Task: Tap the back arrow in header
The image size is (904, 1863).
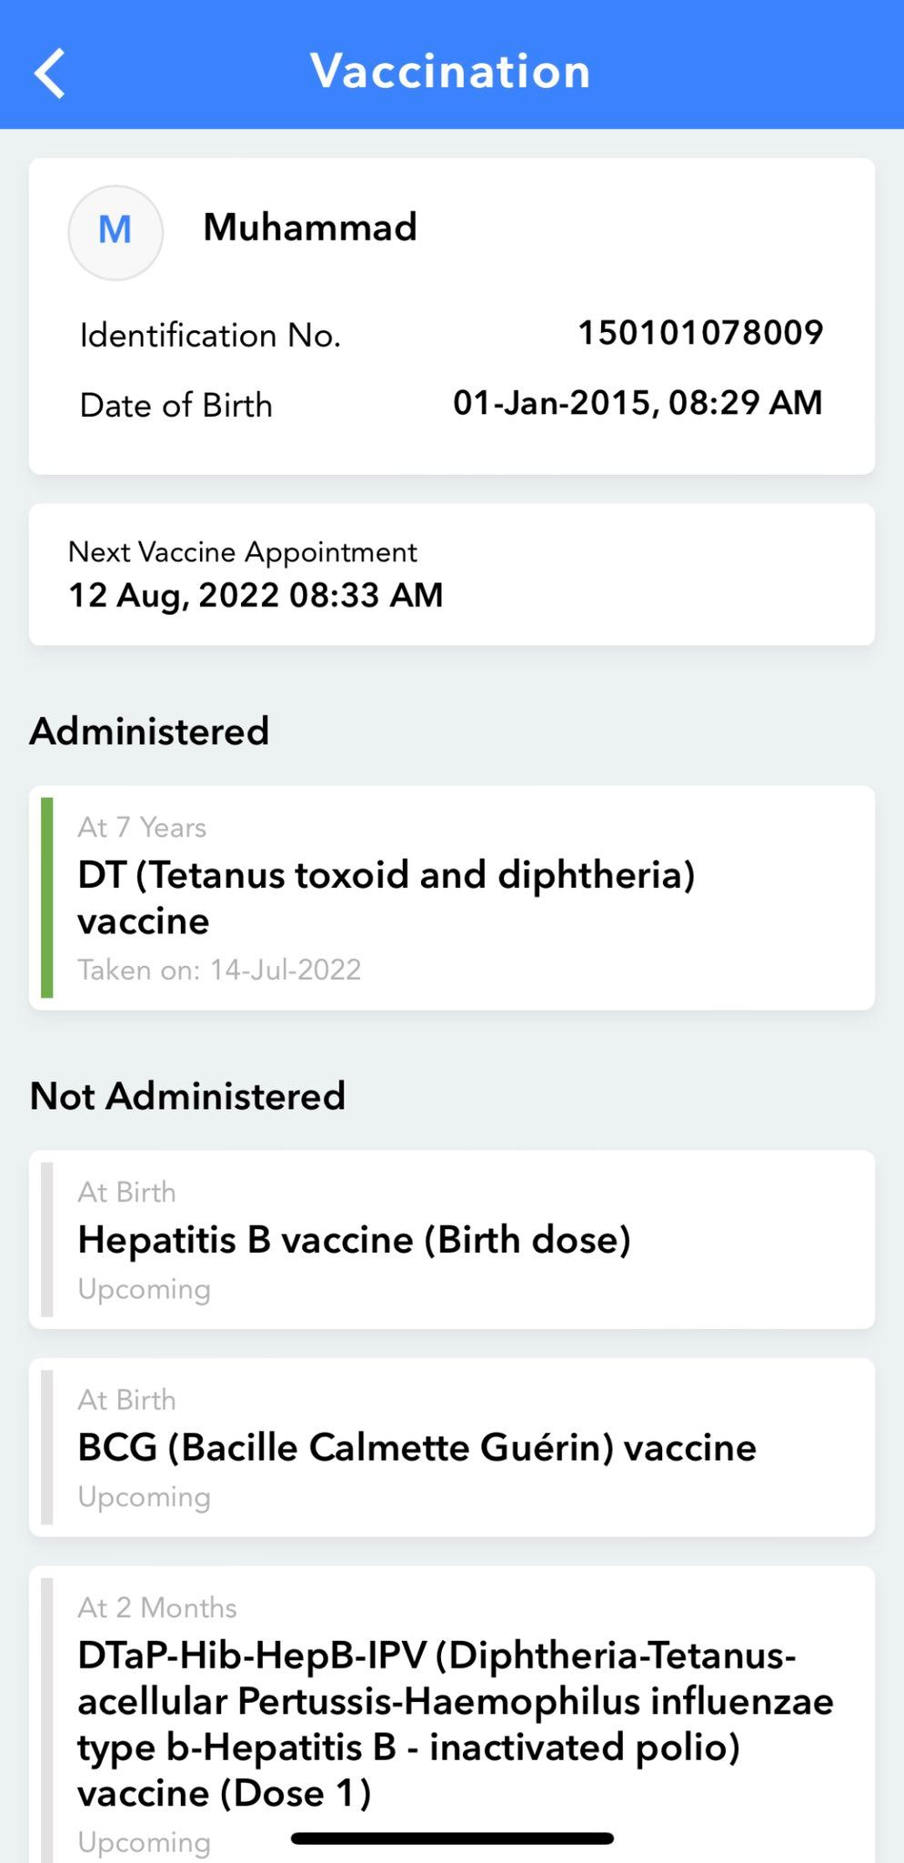Action: (51, 73)
